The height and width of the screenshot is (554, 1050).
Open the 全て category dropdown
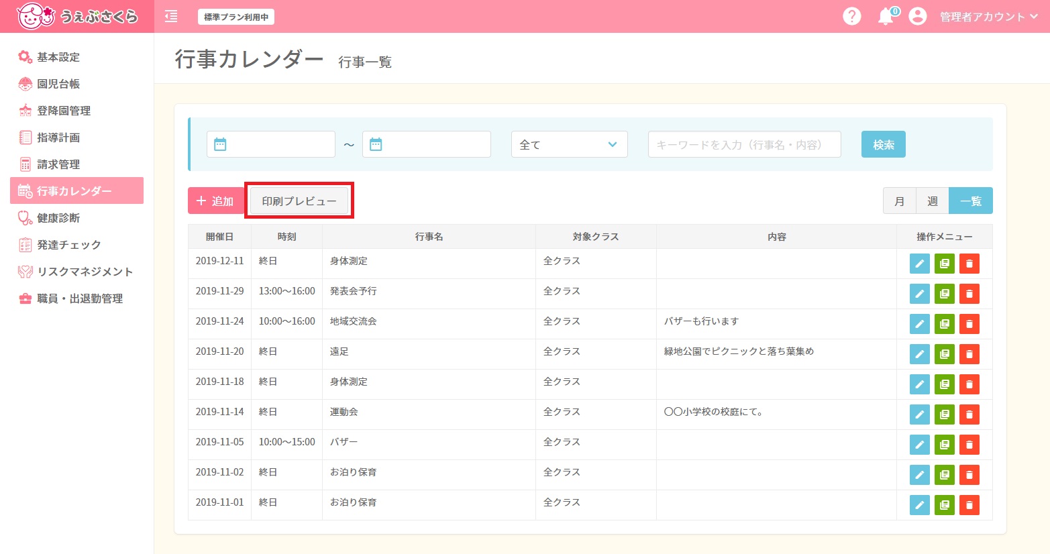click(570, 144)
